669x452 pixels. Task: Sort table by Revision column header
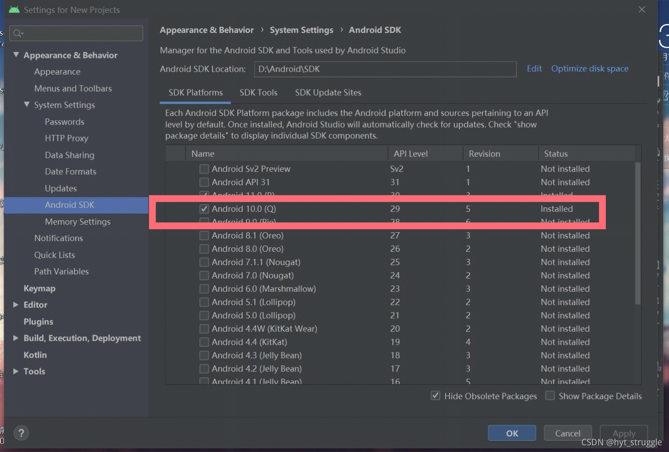(500, 153)
